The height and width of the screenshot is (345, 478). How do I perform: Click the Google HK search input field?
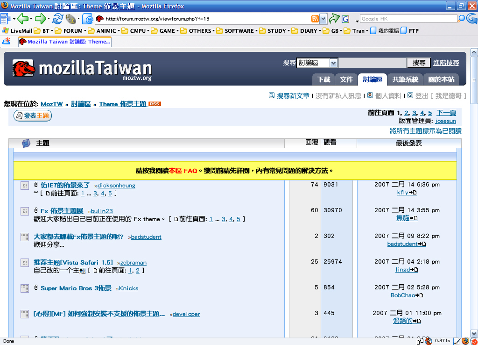(x=408, y=19)
